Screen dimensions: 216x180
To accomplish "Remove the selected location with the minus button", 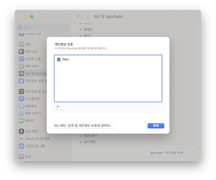I will pyautogui.click(x=64, y=107).
